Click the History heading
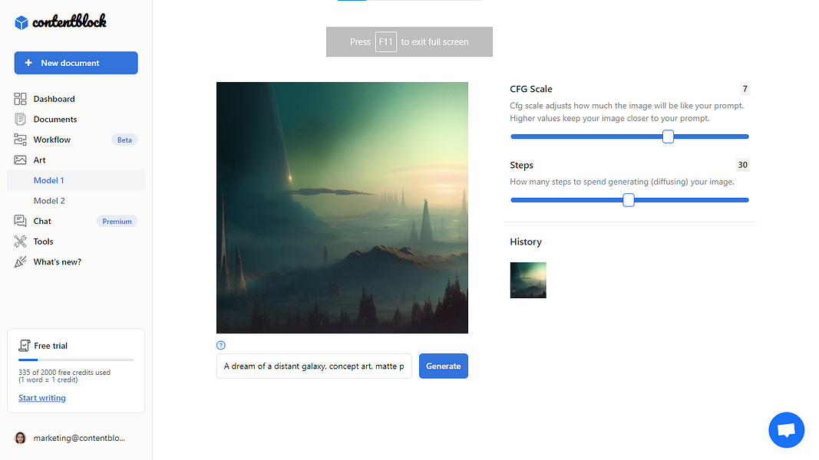The width and height of the screenshot is (819, 460). pyautogui.click(x=526, y=242)
